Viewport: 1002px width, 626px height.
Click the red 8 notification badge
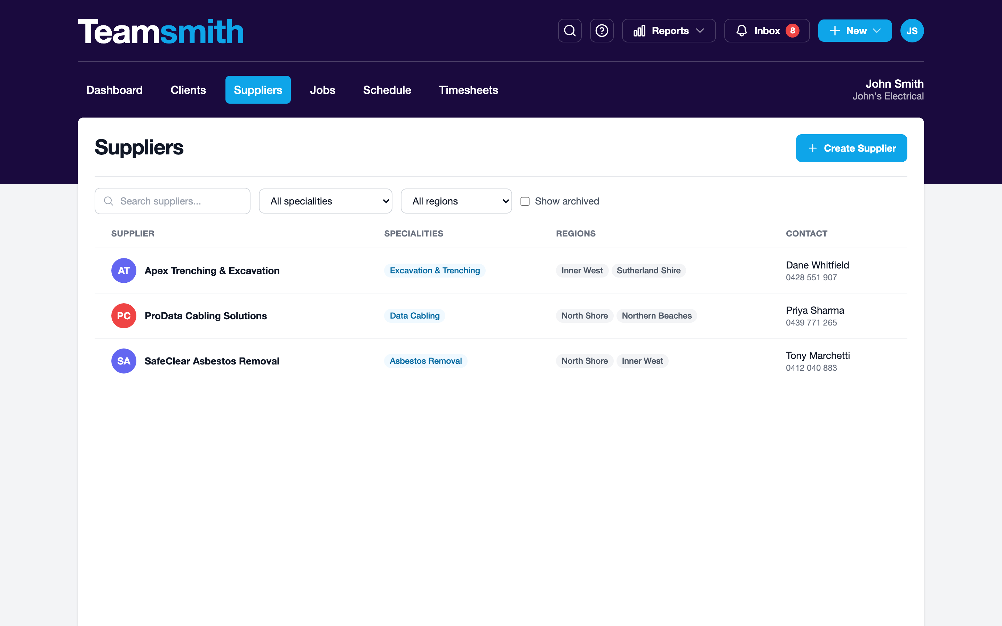coord(793,31)
